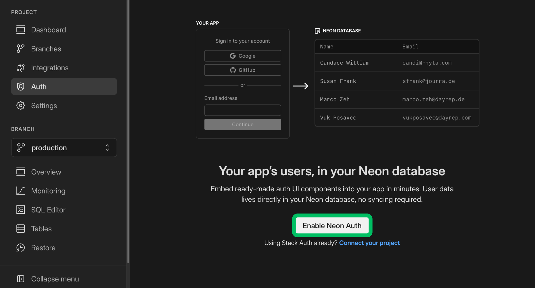Click the branch icon beside production
The height and width of the screenshot is (288, 535).
pos(20,147)
